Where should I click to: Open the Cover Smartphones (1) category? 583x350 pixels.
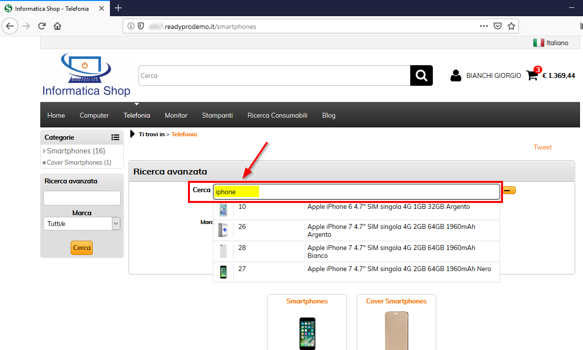pyautogui.click(x=79, y=162)
